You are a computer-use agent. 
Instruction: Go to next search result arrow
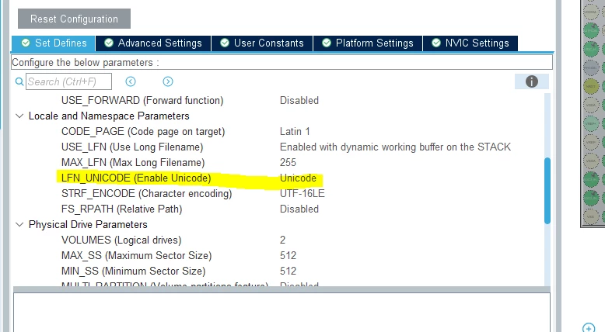(x=168, y=81)
